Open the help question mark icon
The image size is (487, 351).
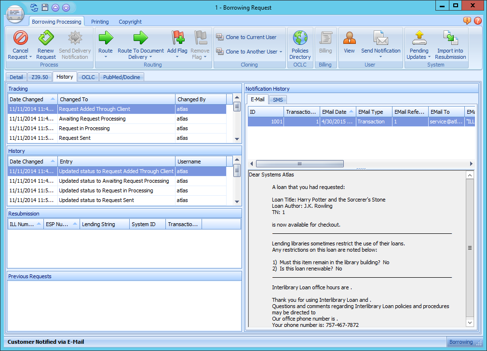coord(477,21)
